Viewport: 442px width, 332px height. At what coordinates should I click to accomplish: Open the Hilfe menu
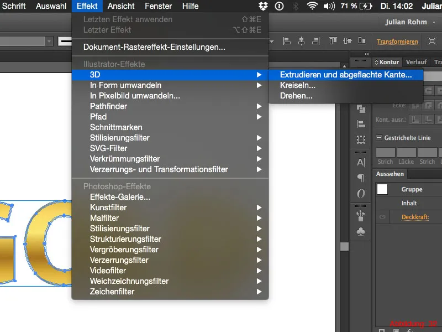tap(190, 6)
